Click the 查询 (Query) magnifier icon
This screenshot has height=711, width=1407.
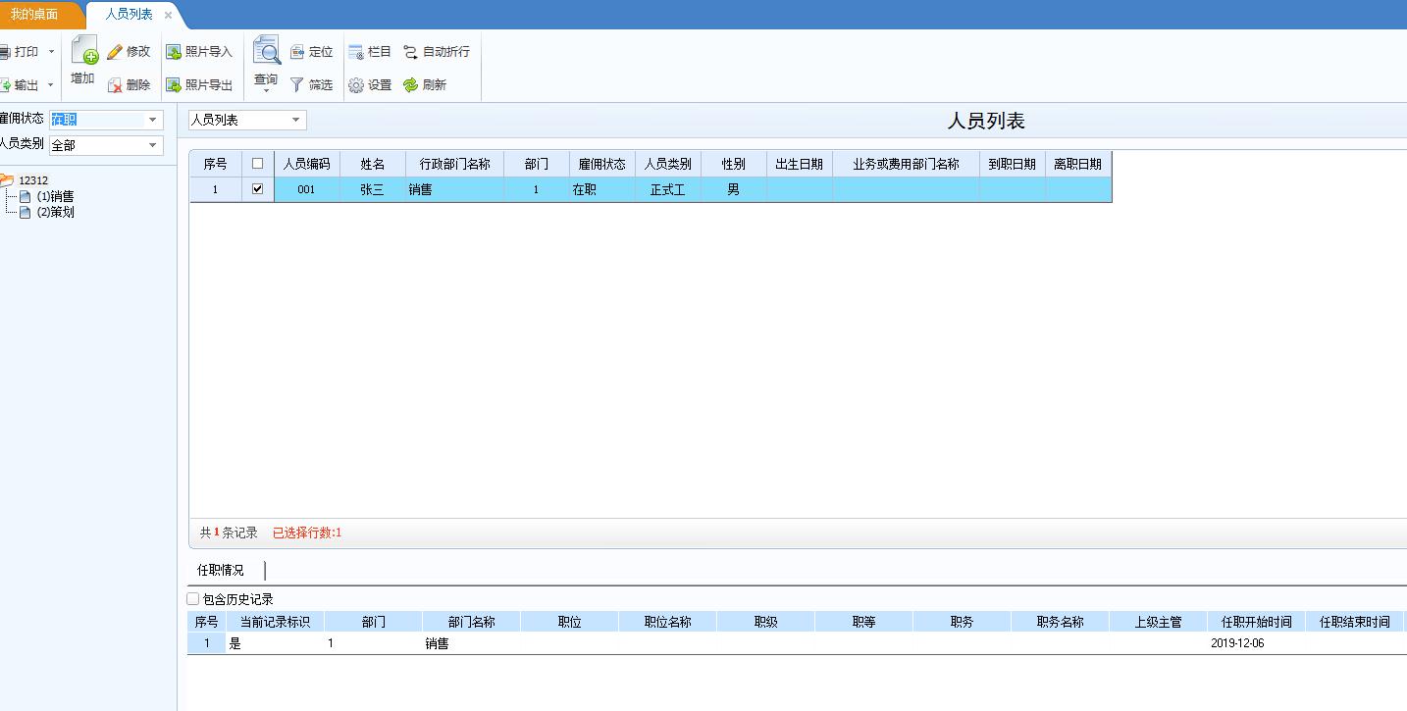pyautogui.click(x=266, y=50)
